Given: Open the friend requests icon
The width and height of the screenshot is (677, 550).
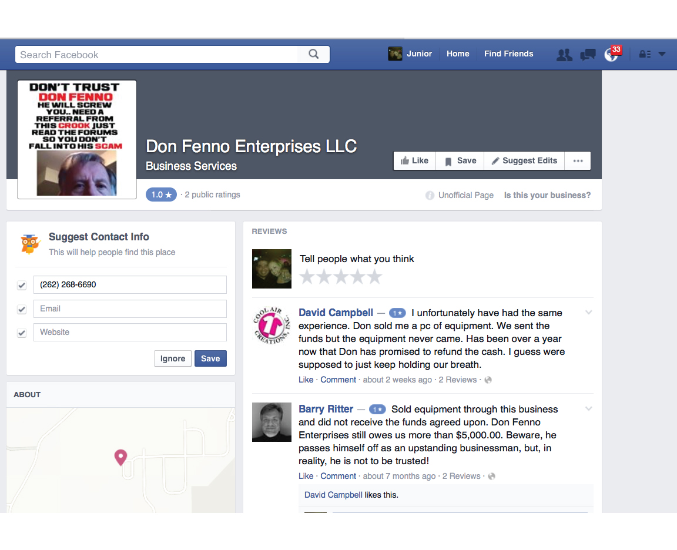Looking at the screenshot, I should coord(564,55).
